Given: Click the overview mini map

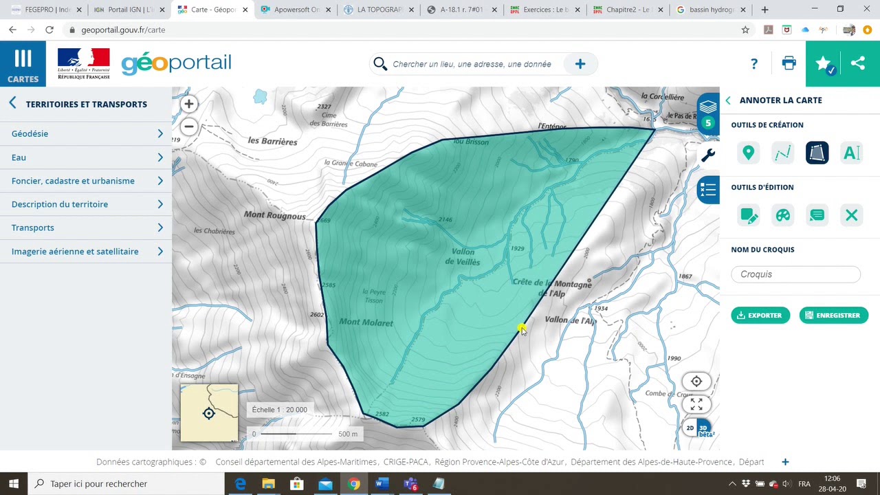Looking at the screenshot, I should click(x=209, y=412).
